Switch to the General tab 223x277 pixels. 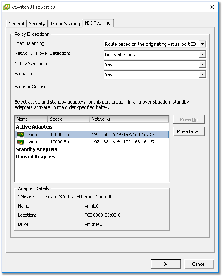pyautogui.click(x=16, y=24)
